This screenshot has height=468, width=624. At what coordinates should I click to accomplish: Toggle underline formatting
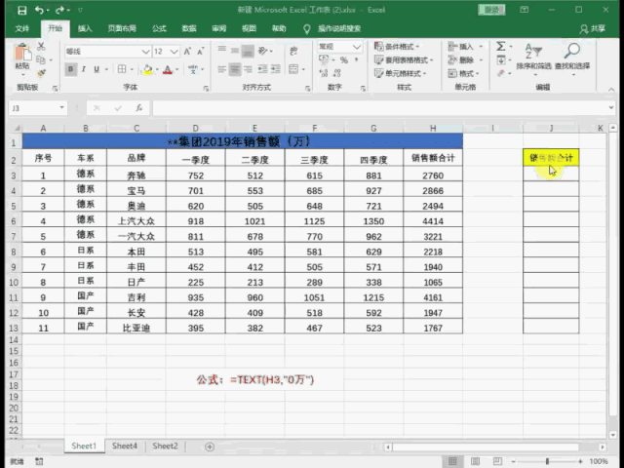(x=97, y=69)
